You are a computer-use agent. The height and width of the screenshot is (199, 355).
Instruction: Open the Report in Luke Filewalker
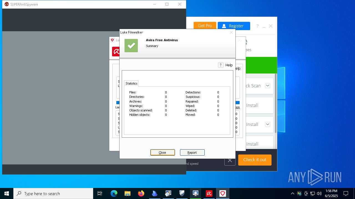[192, 153]
